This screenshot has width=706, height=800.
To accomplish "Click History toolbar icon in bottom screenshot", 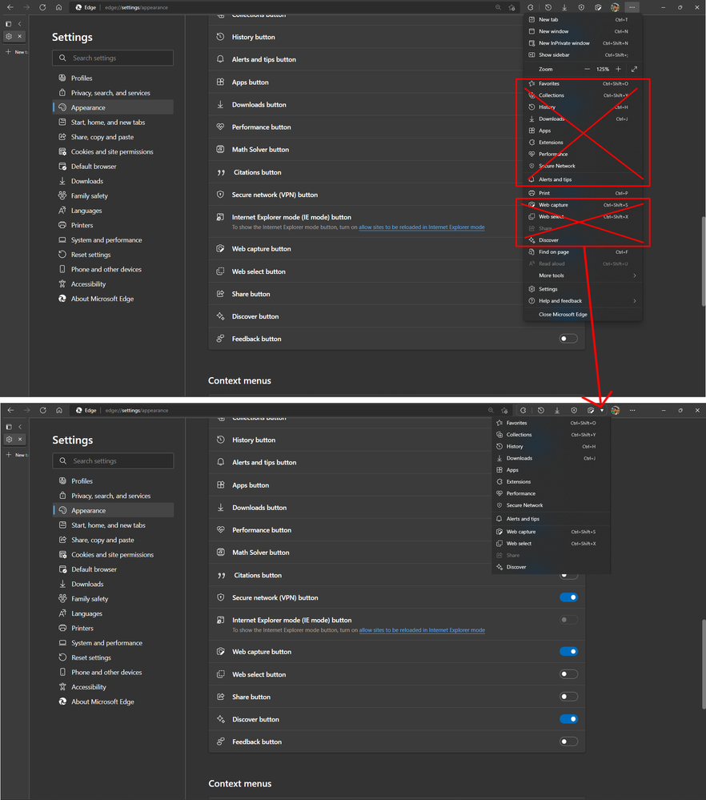I will click(x=541, y=410).
